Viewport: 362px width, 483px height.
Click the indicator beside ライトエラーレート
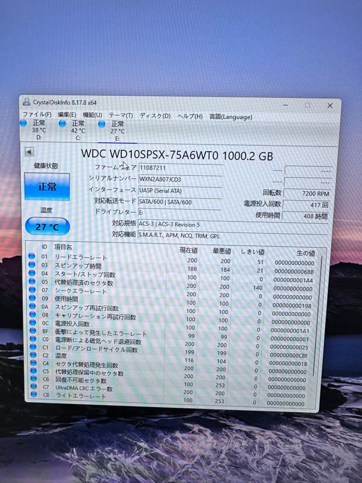click(x=31, y=395)
